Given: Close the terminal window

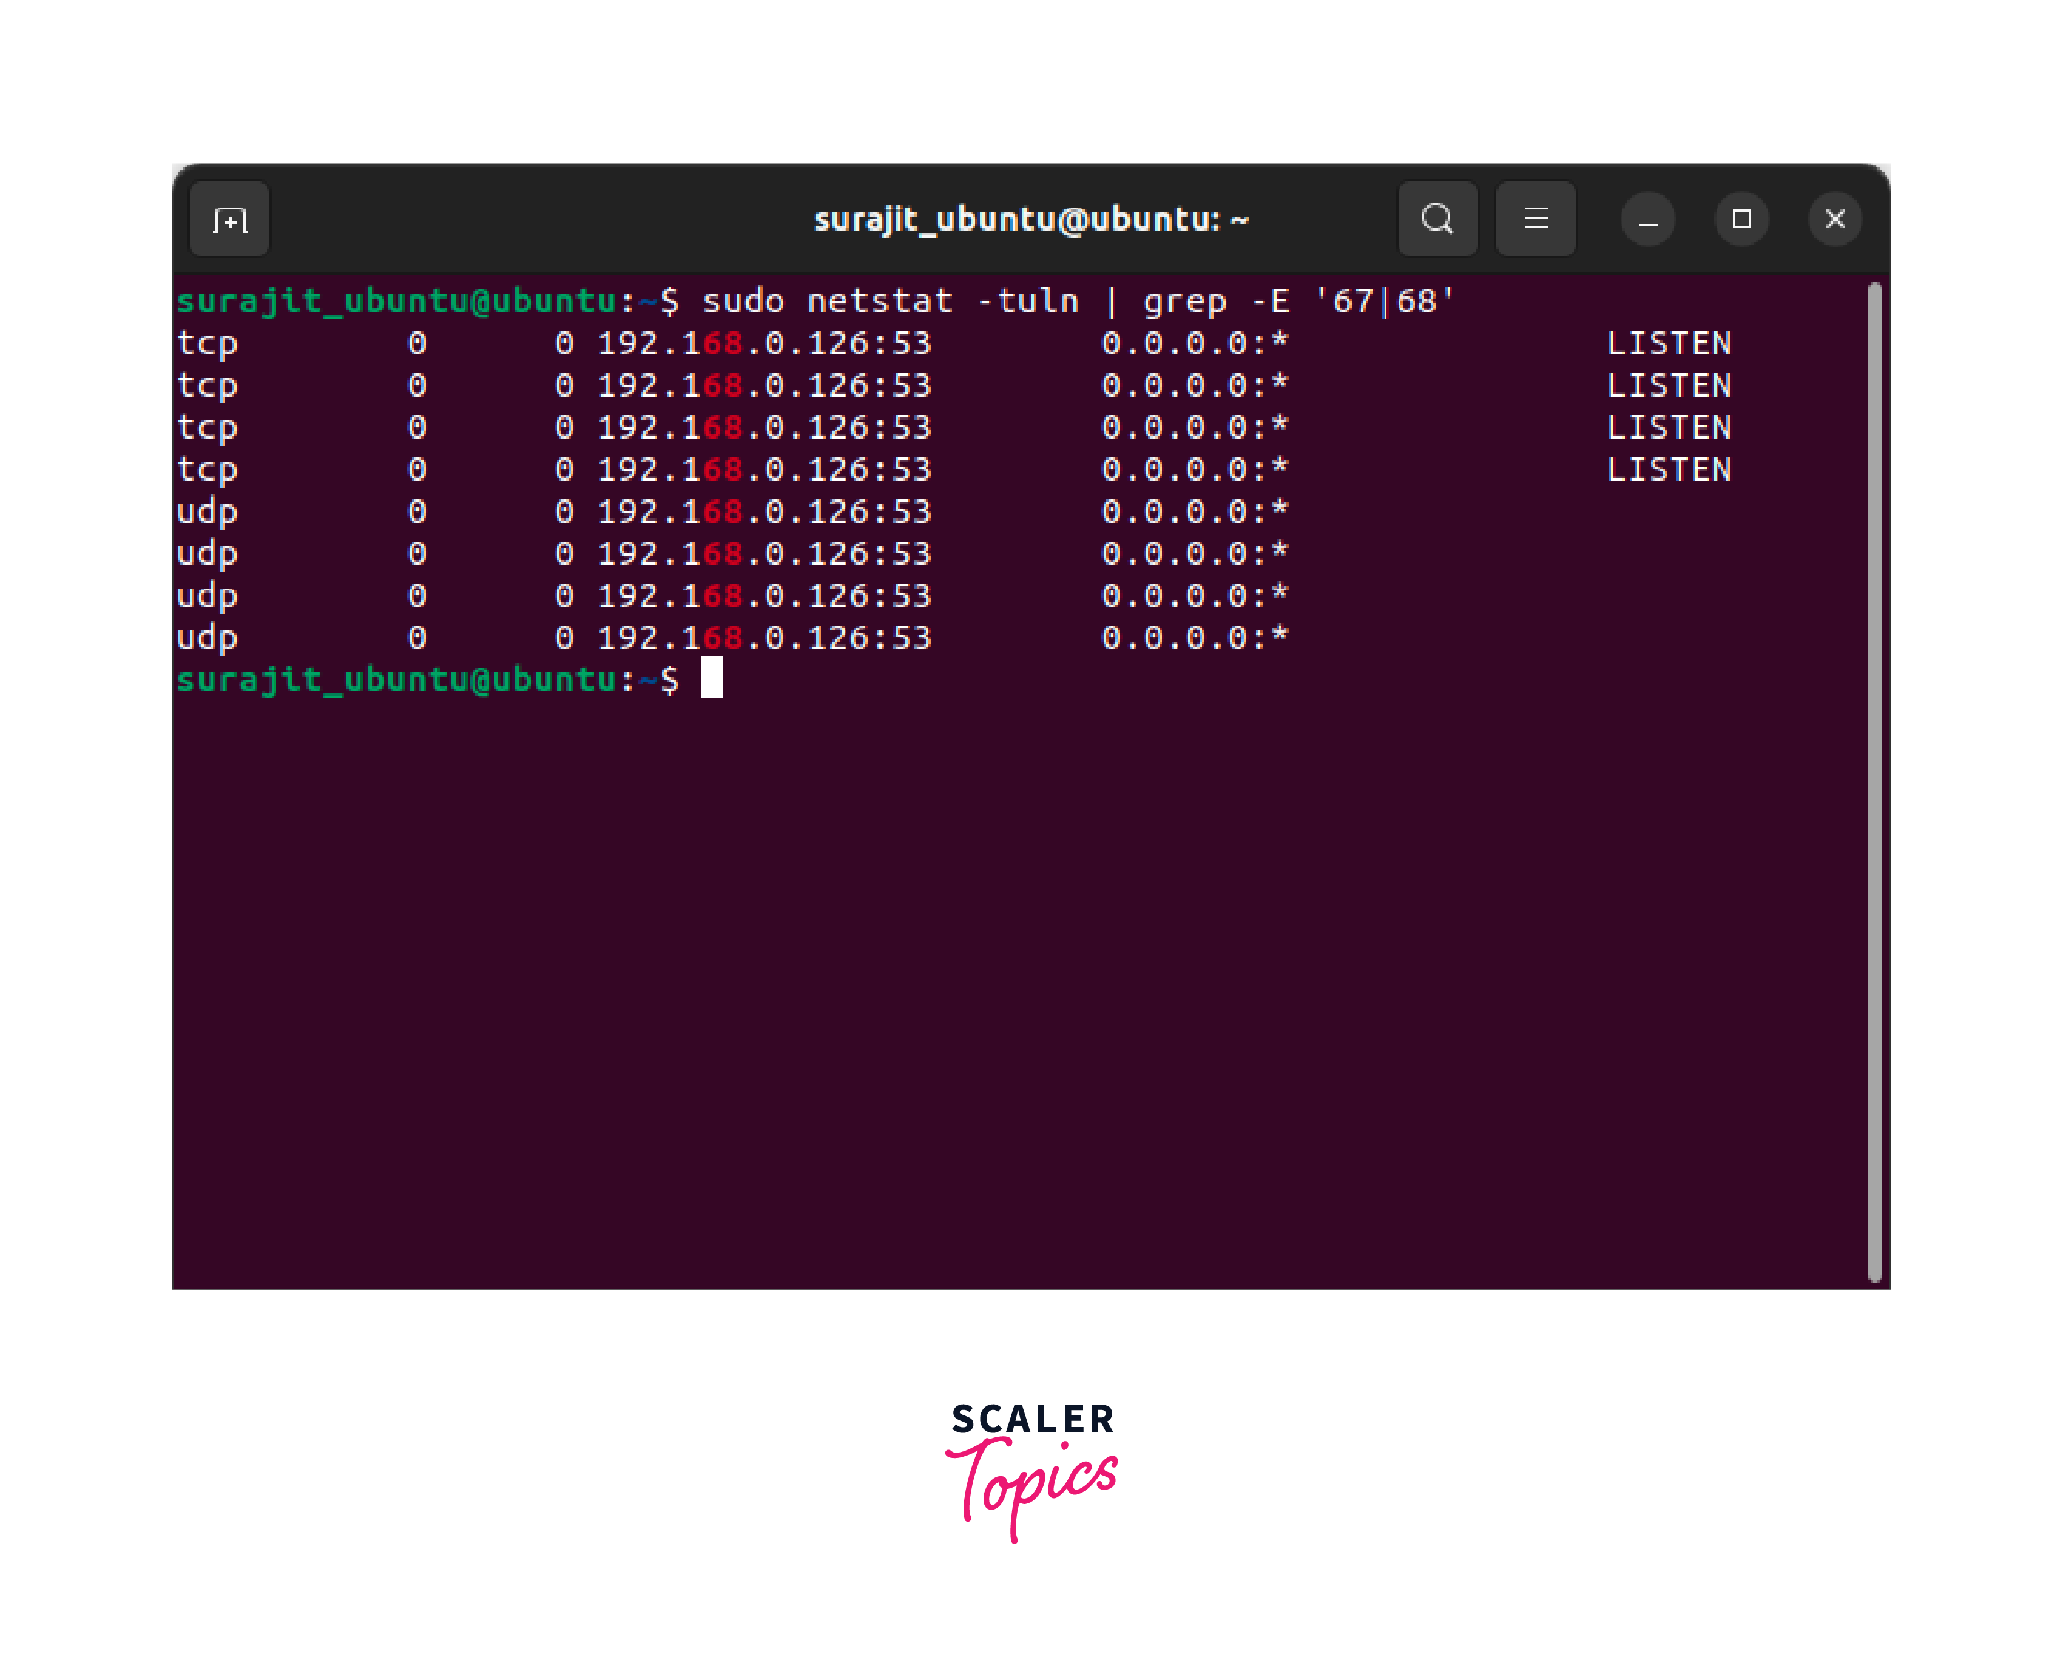Looking at the screenshot, I should pos(1834,219).
